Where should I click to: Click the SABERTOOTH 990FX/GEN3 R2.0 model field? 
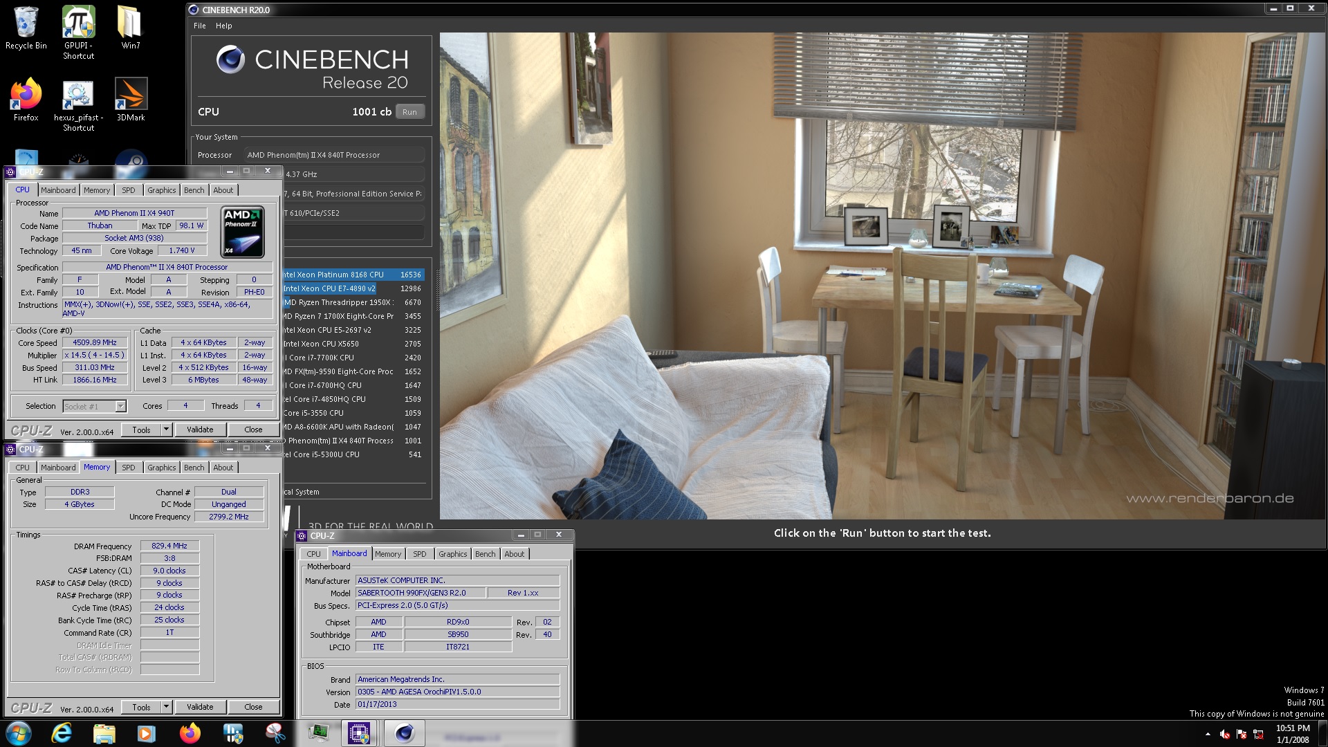click(x=420, y=593)
